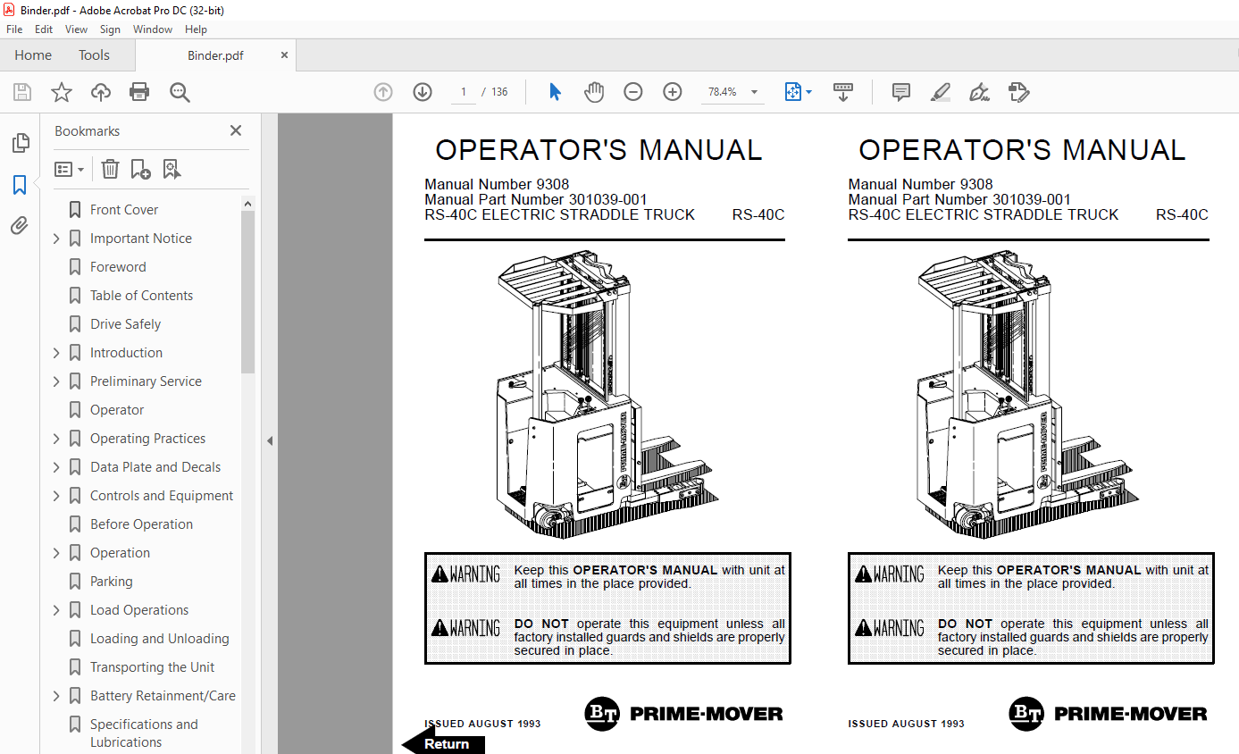Click the Save file icon
The image size is (1239, 754).
[22, 92]
